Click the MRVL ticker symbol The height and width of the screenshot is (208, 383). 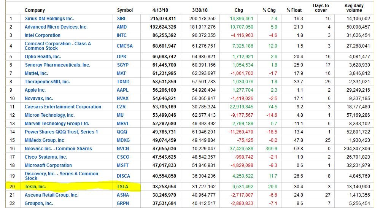tap(122, 124)
